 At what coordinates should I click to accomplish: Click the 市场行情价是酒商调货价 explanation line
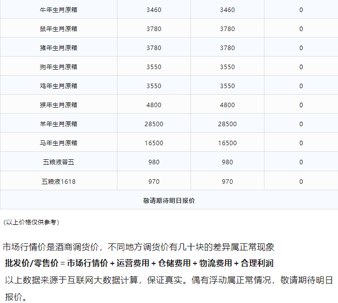tap(138, 247)
